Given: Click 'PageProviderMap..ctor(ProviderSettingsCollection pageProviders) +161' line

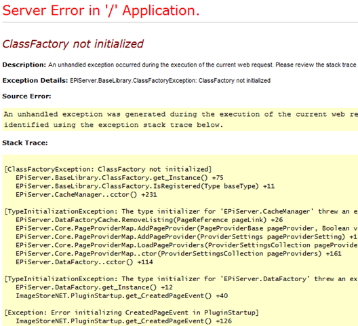Looking at the screenshot, I should point(178,254).
